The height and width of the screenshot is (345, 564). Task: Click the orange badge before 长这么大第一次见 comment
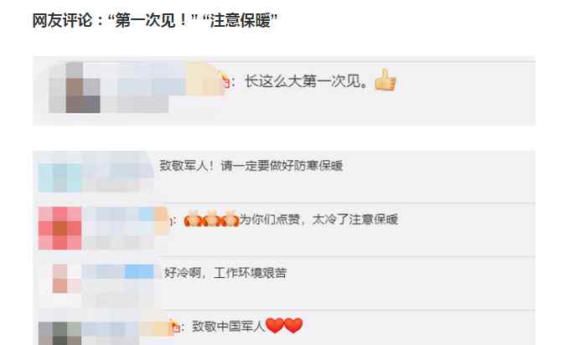tap(225, 81)
